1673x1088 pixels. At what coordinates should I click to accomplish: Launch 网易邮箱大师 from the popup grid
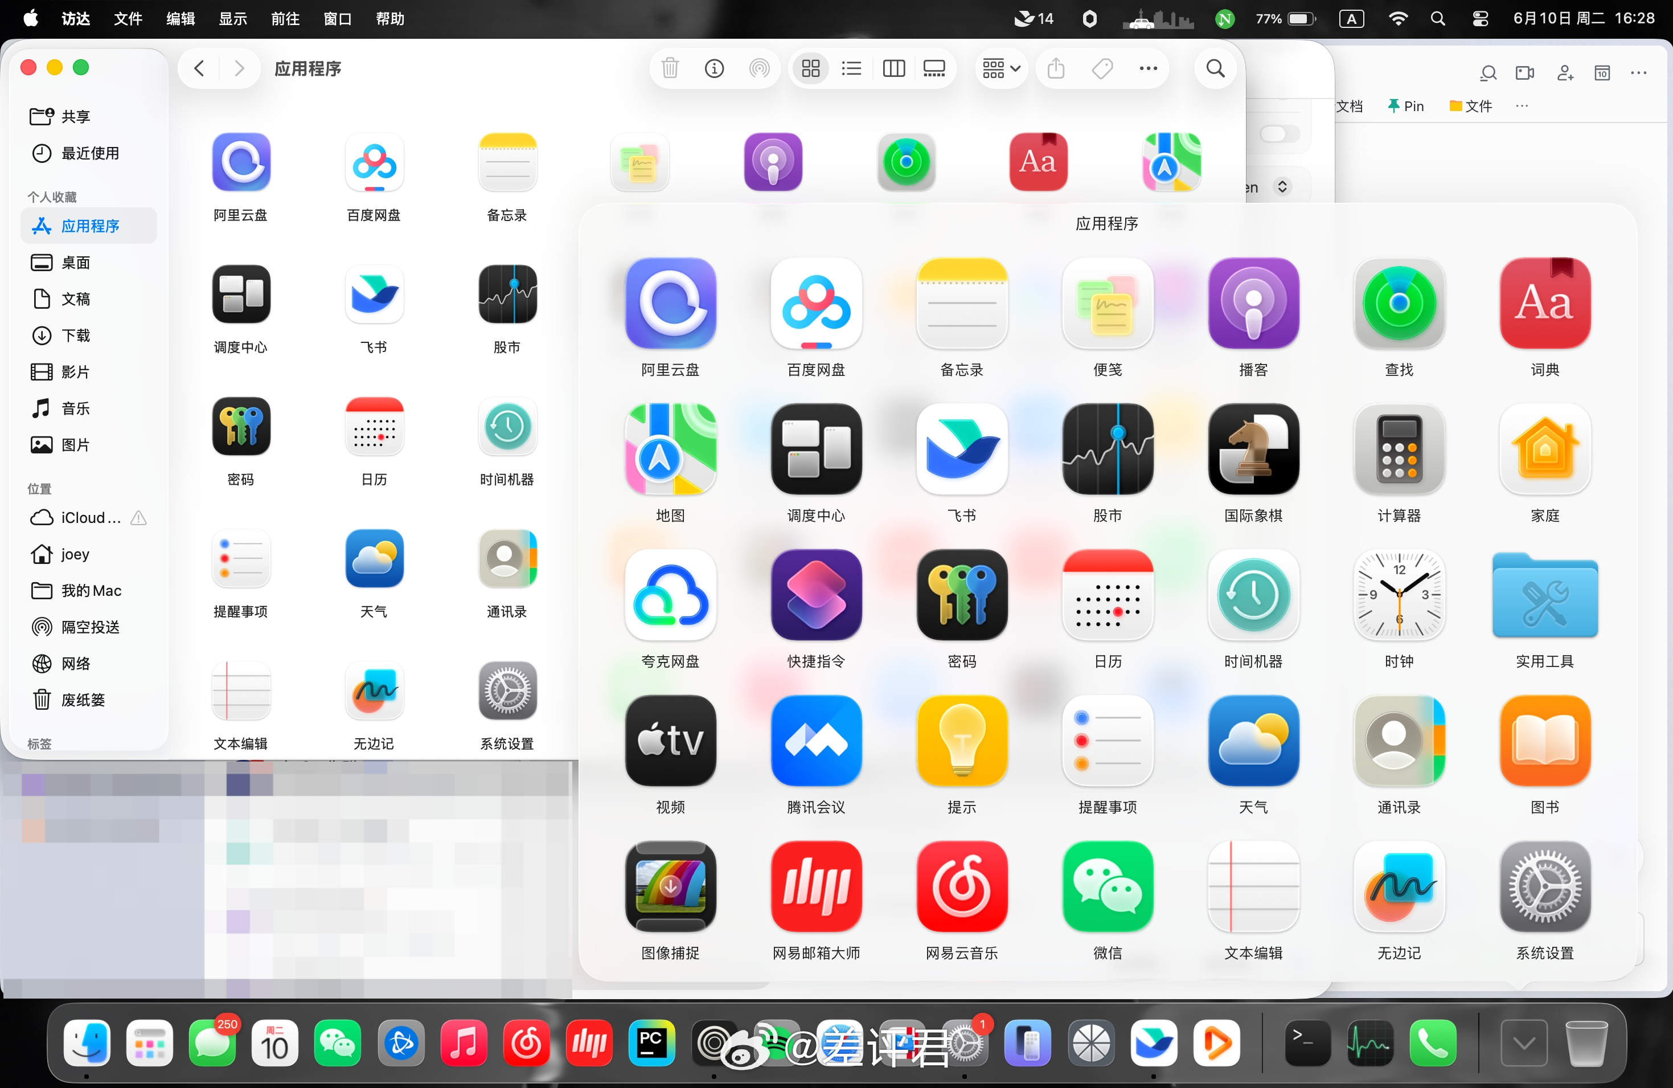[815, 886]
